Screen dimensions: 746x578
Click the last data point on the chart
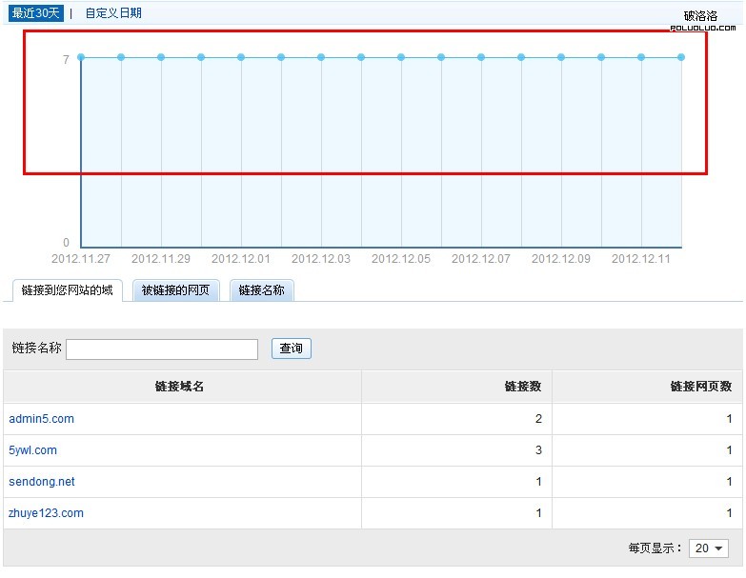[681, 57]
